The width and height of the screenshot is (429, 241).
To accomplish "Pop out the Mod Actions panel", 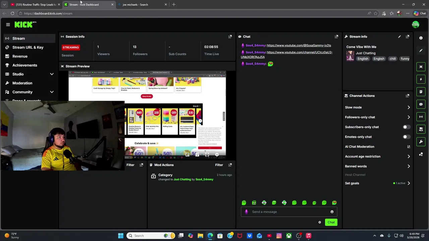I will point(230,165).
